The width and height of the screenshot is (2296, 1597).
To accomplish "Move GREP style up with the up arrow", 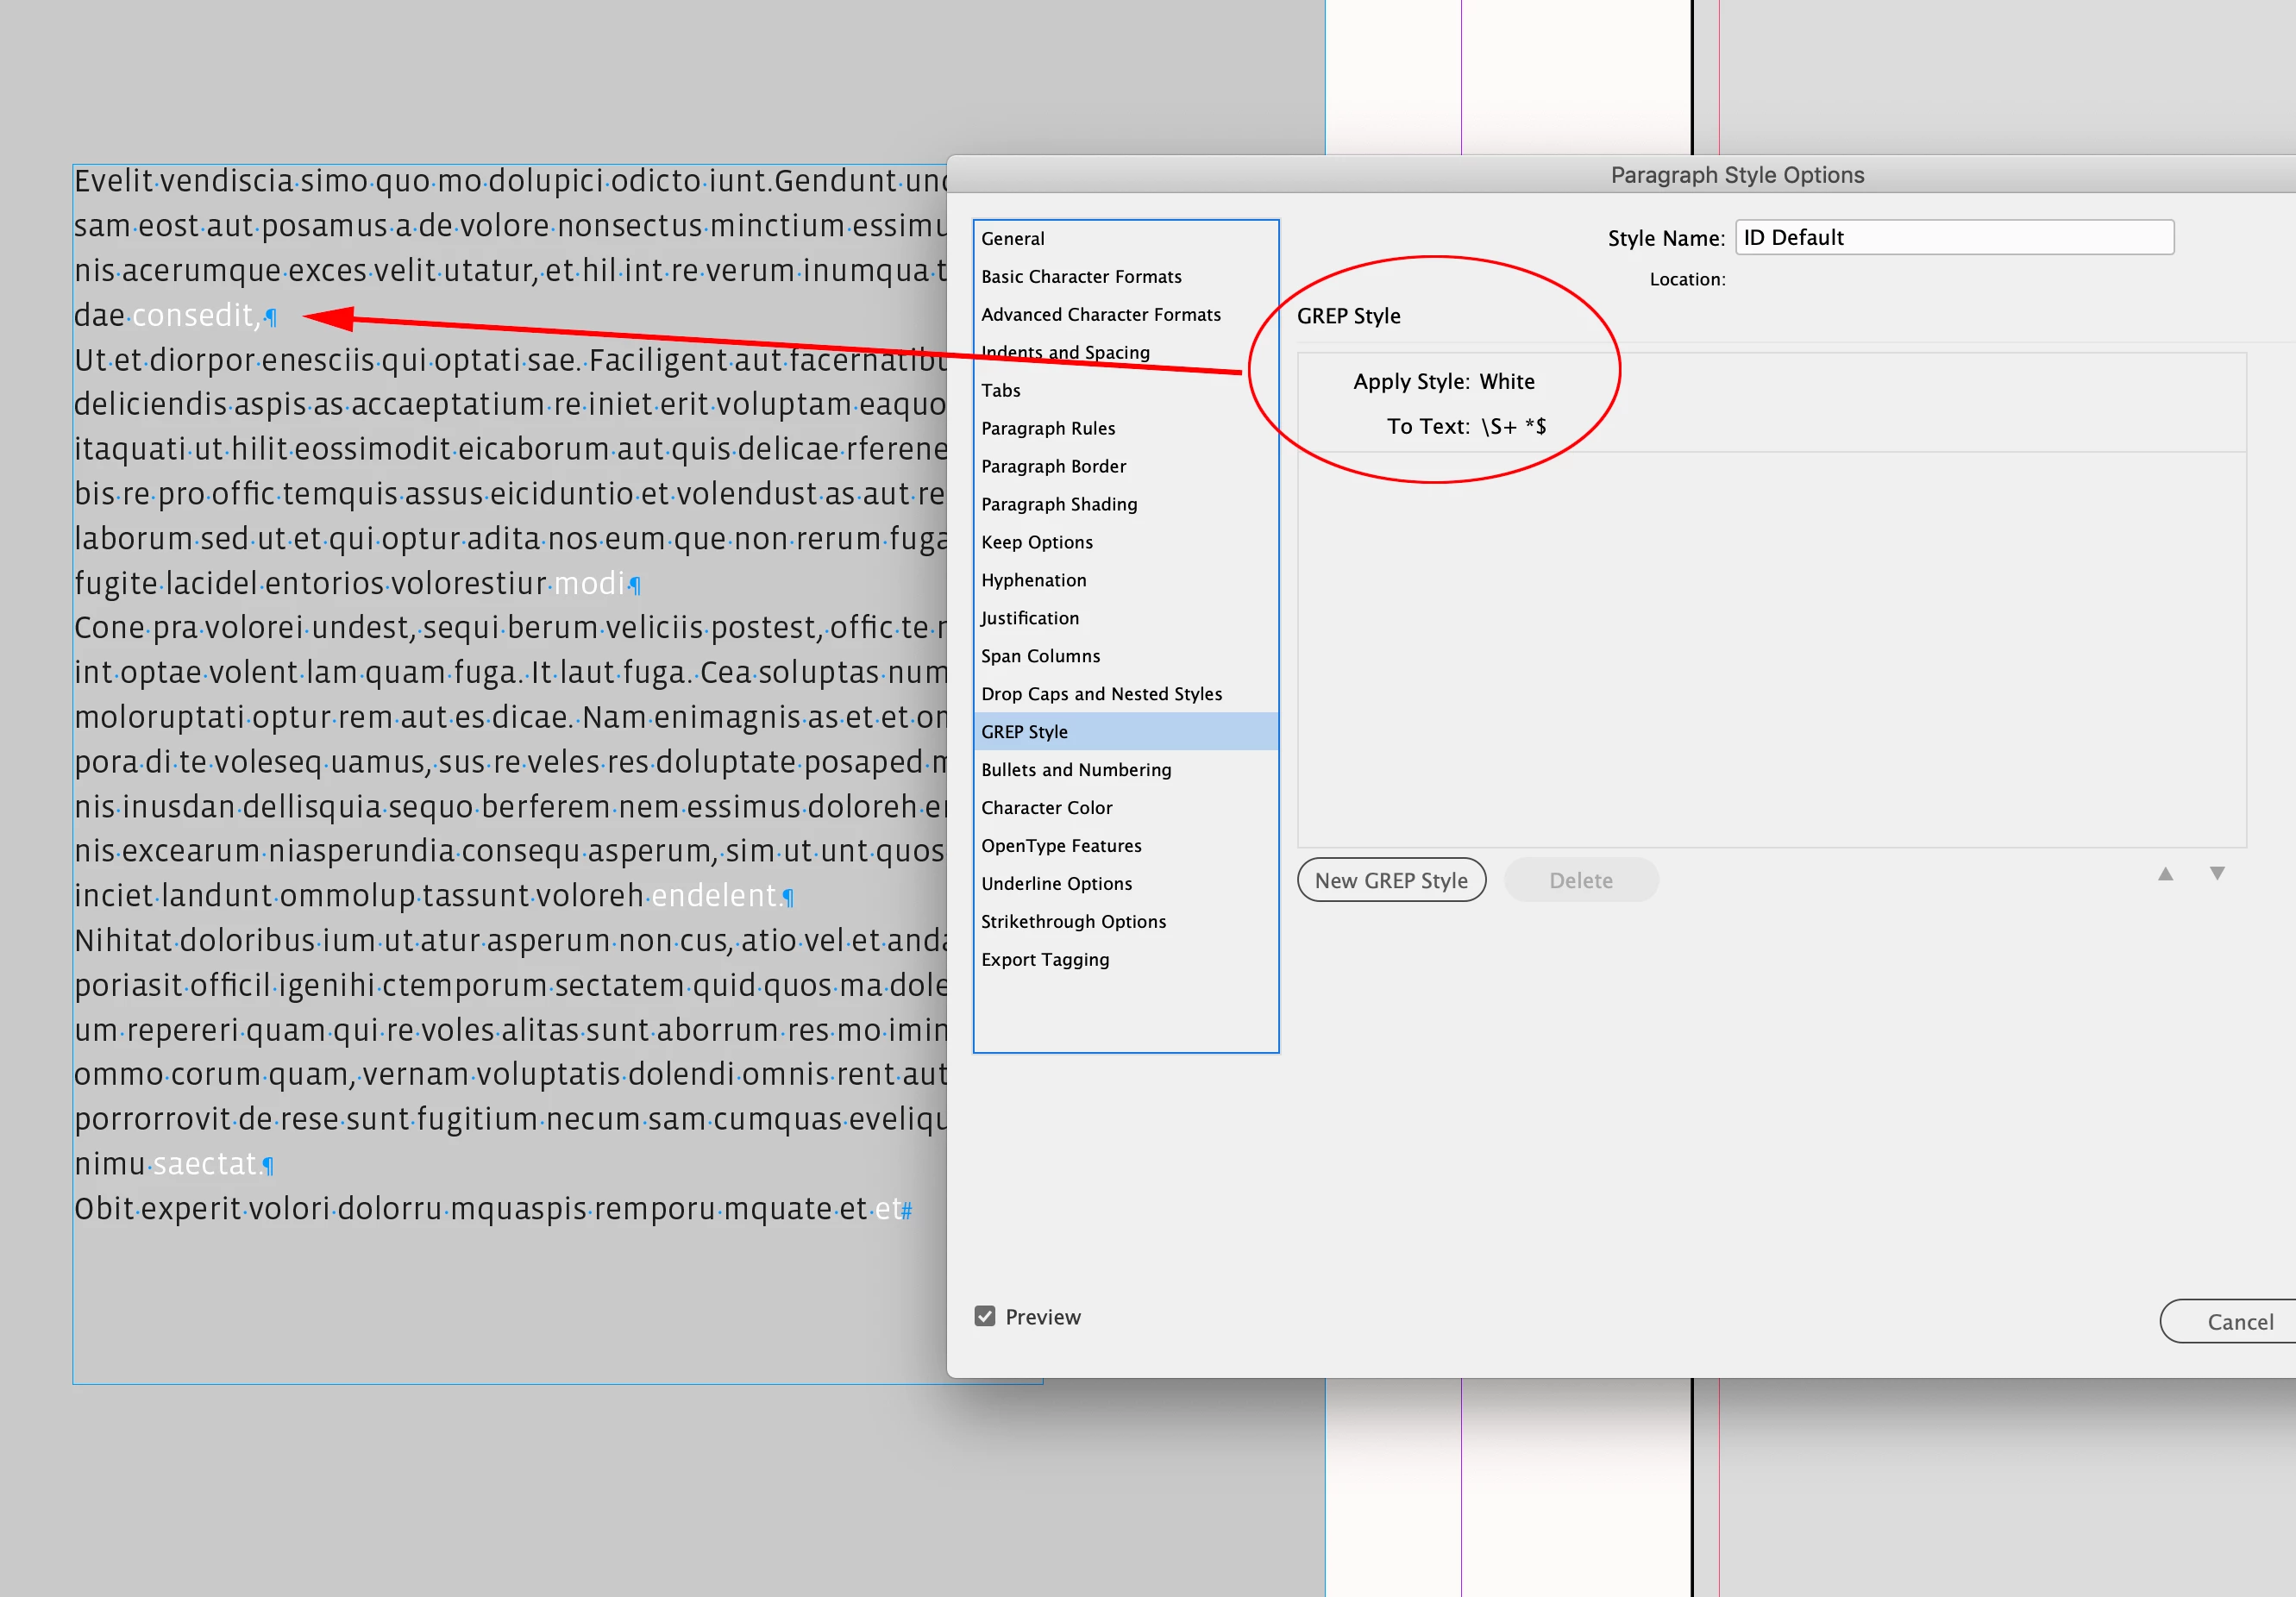I will click(2165, 874).
